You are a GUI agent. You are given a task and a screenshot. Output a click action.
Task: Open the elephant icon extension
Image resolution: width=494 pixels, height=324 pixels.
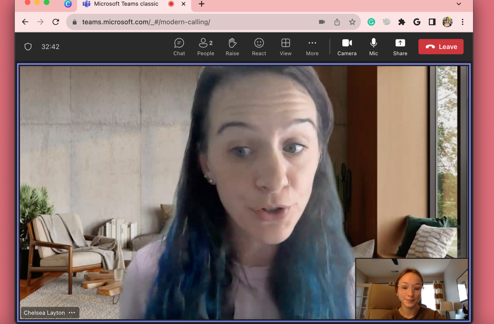(386, 22)
